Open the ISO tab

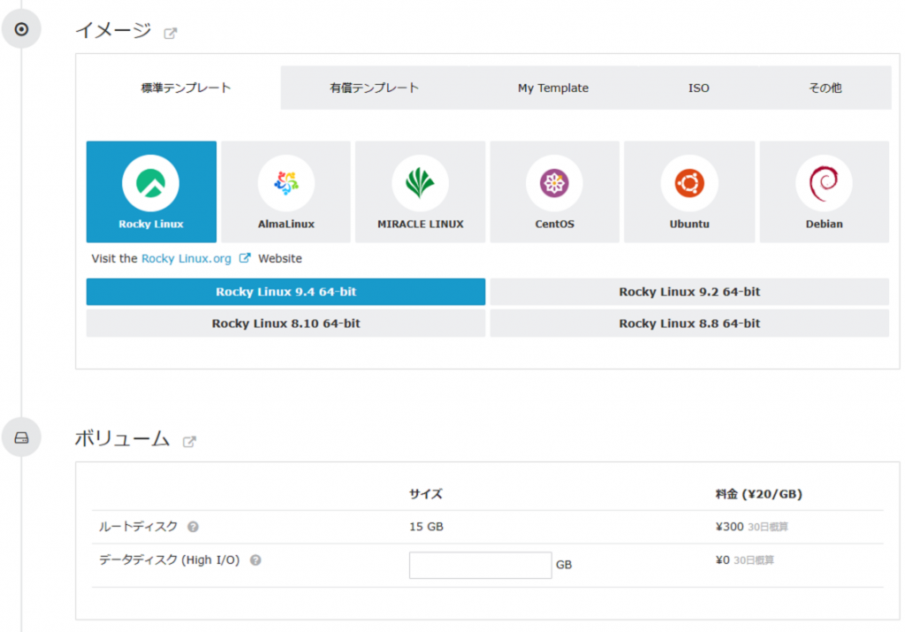(x=698, y=88)
